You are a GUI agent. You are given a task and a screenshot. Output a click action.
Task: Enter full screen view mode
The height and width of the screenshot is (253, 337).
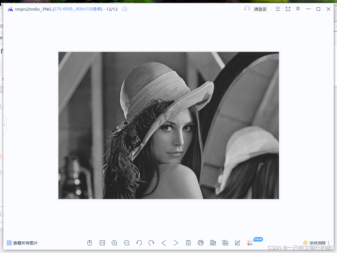point(288,9)
